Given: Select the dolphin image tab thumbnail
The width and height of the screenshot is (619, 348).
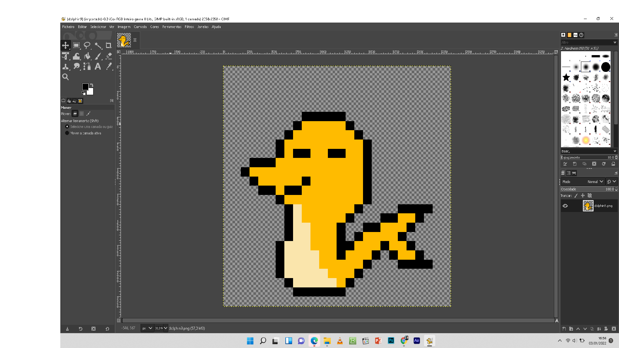Looking at the screenshot, I should pyautogui.click(x=124, y=40).
